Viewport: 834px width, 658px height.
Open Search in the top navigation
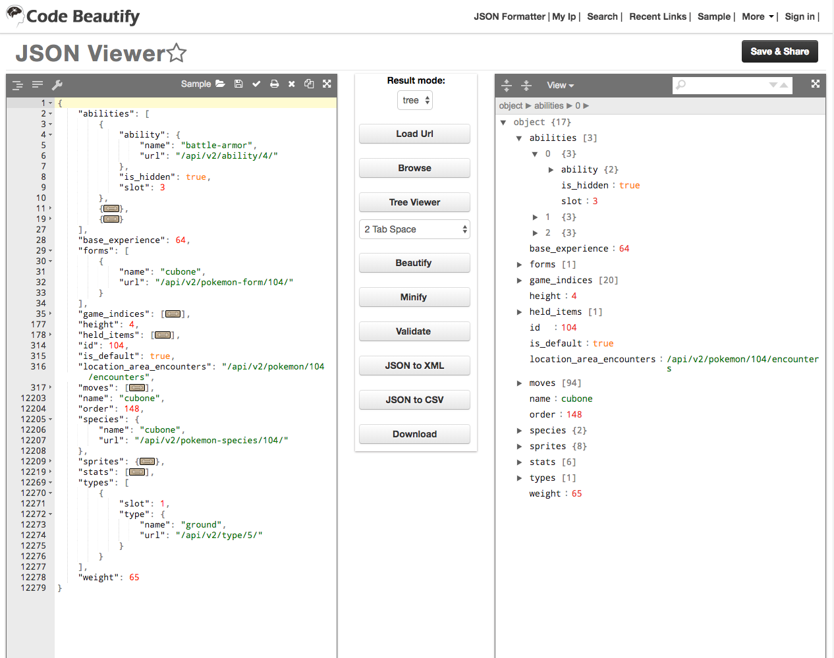click(x=602, y=16)
